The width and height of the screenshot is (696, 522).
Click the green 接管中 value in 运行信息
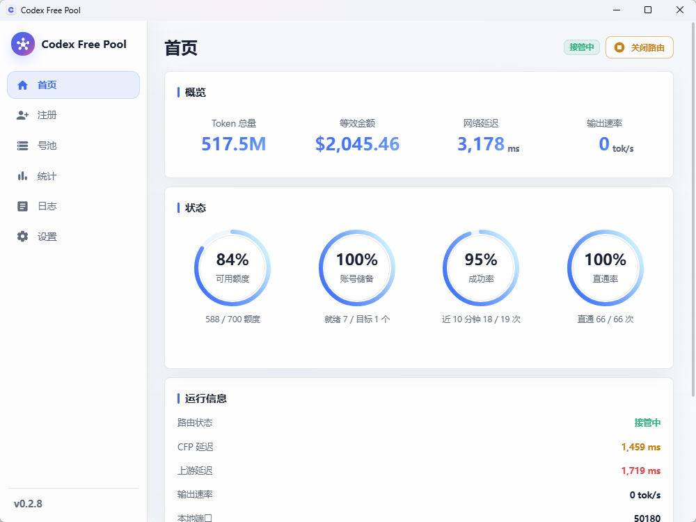(647, 422)
